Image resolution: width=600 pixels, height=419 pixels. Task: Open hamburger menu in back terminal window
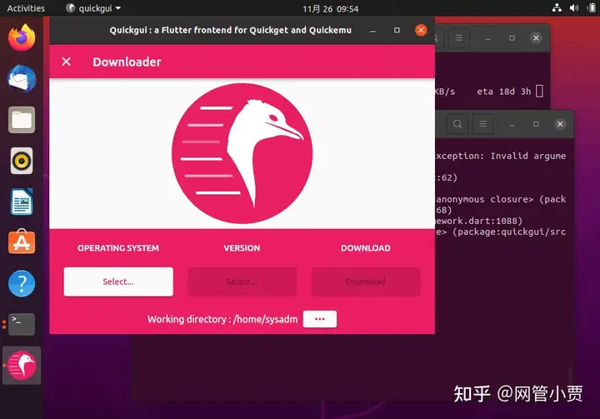coord(459,37)
